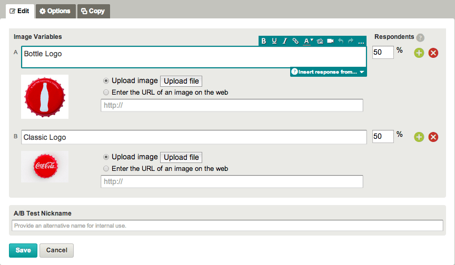Delete the Classic Logo variable
The height and width of the screenshot is (265, 455).
433,137
